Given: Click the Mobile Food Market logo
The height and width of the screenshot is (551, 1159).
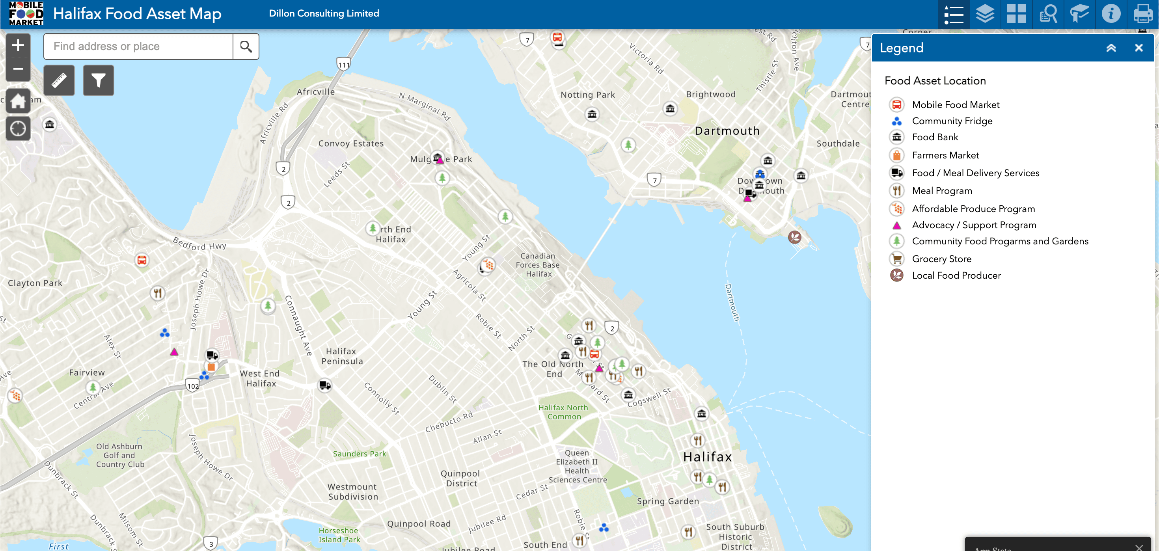Looking at the screenshot, I should (26, 14).
